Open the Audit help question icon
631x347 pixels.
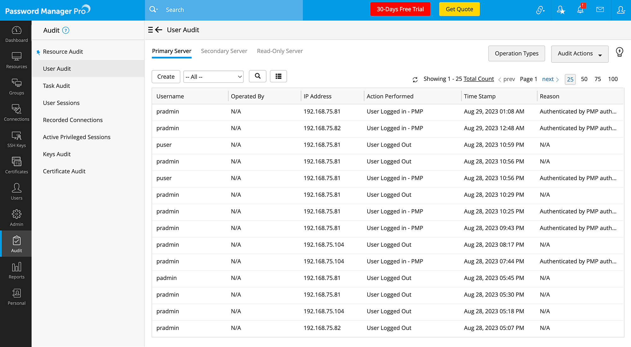66,30
